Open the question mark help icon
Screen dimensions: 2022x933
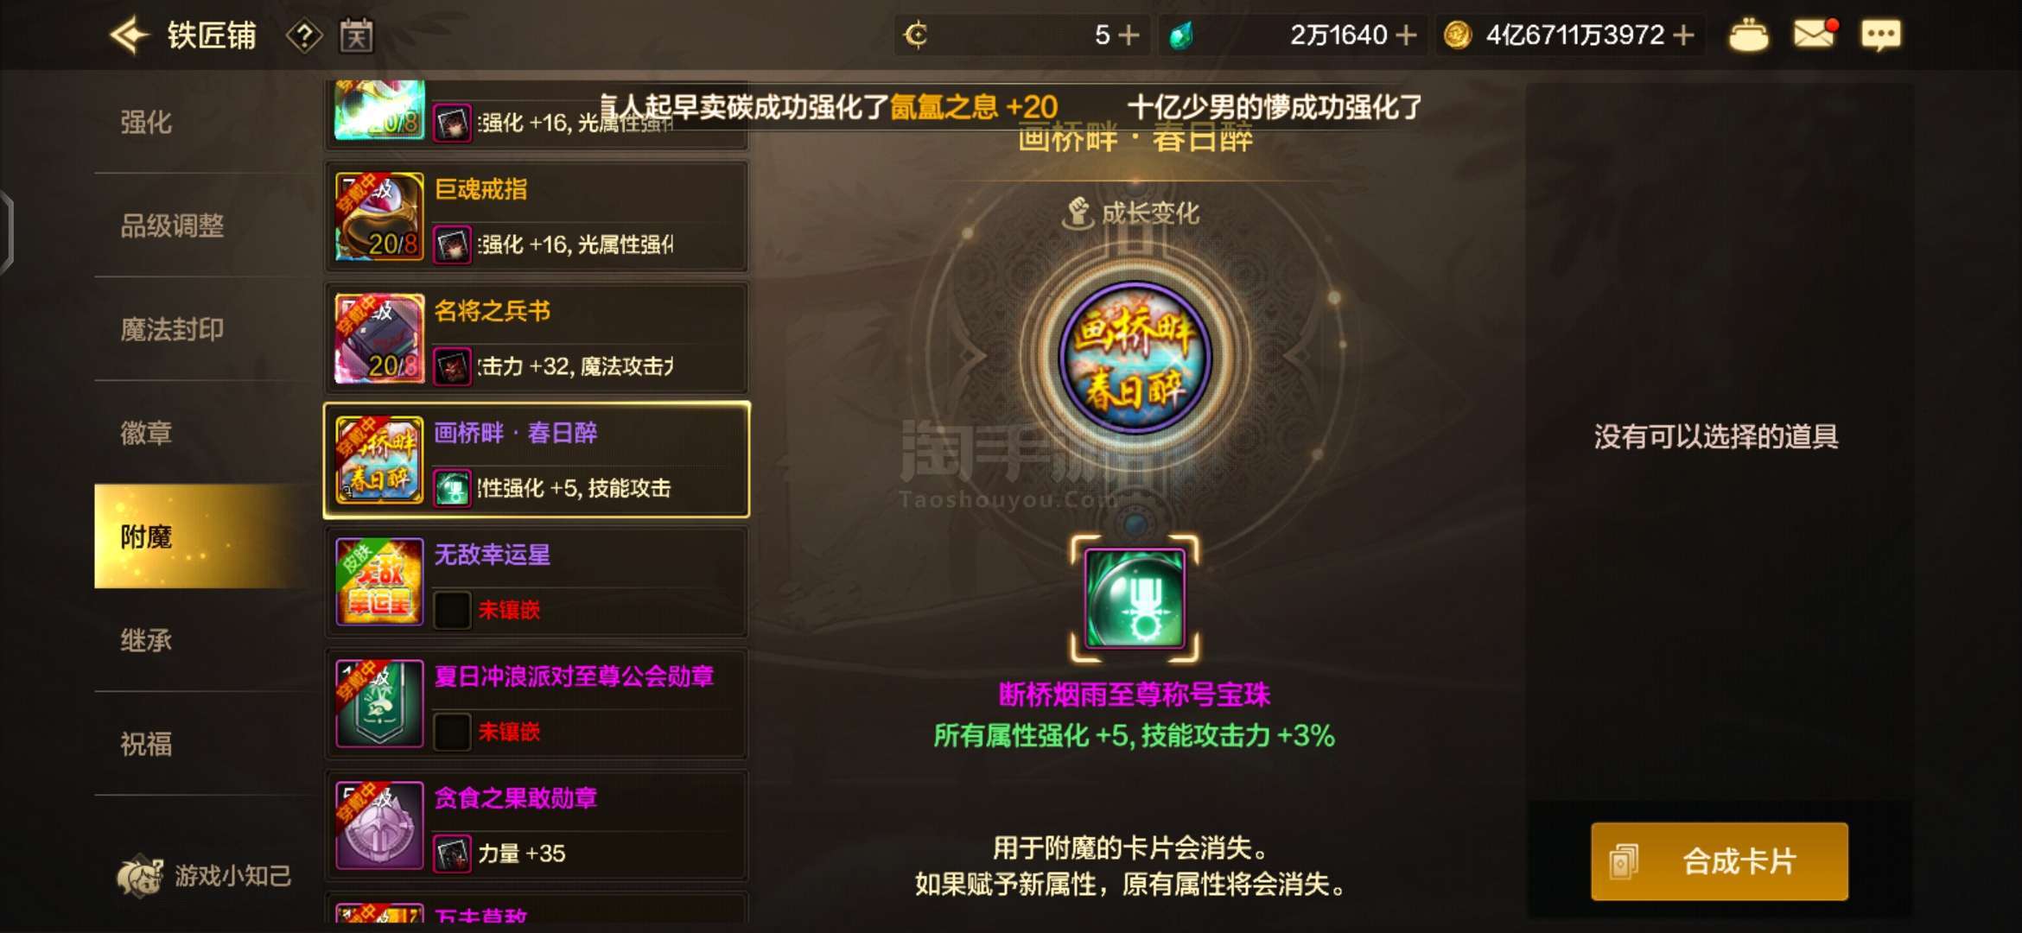coord(304,36)
